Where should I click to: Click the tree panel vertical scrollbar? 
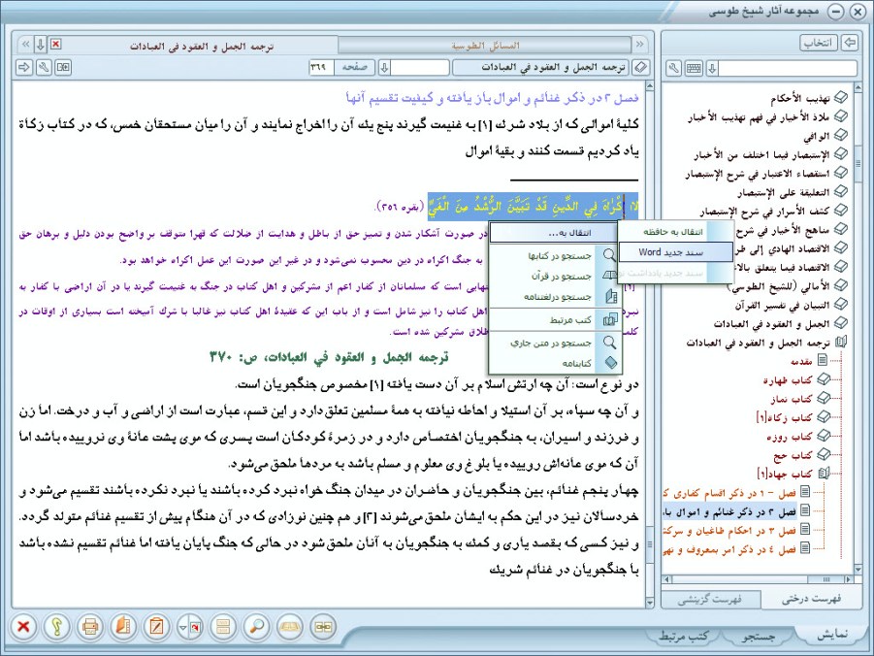click(858, 328)
